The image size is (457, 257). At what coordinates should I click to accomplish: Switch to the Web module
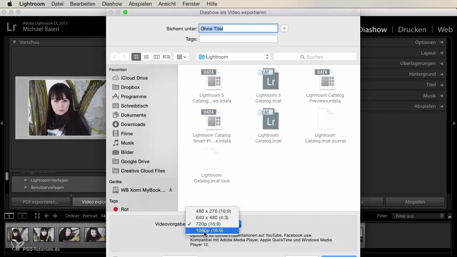(445, 30)
